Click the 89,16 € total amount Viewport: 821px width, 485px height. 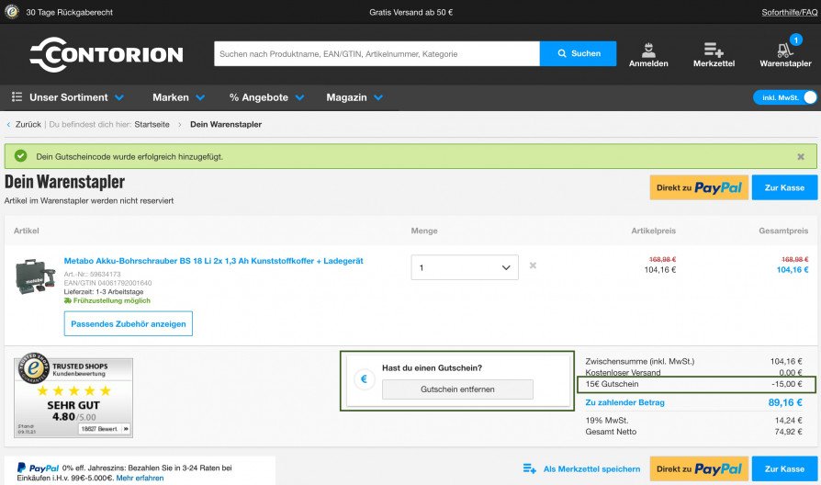pos(785,402)
